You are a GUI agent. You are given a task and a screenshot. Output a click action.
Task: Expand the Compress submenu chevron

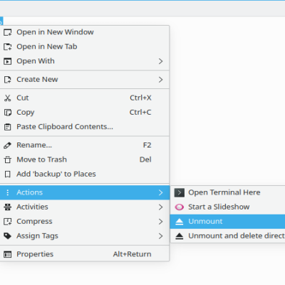tap(161, 222)
